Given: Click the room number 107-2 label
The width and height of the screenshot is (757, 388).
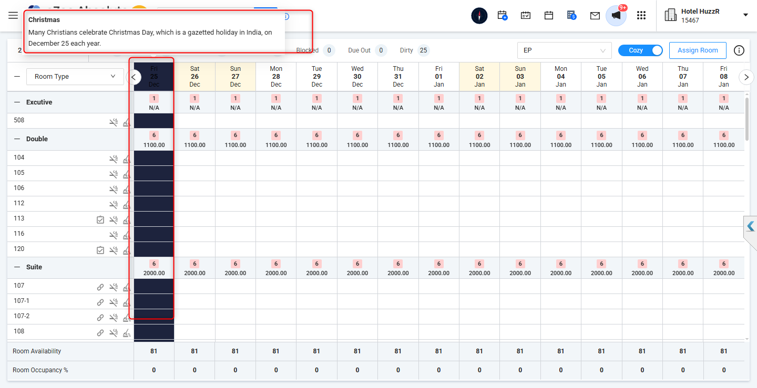Looking at the screenshot, I should coord(22,316).
